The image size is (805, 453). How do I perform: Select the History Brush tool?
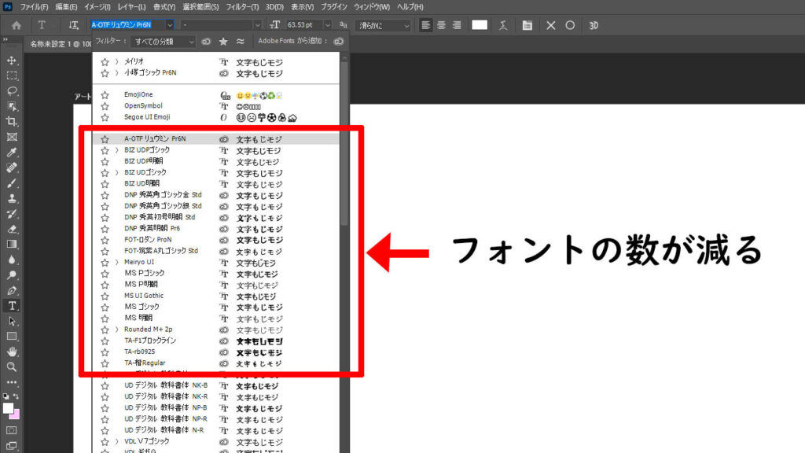click(12, 214)
